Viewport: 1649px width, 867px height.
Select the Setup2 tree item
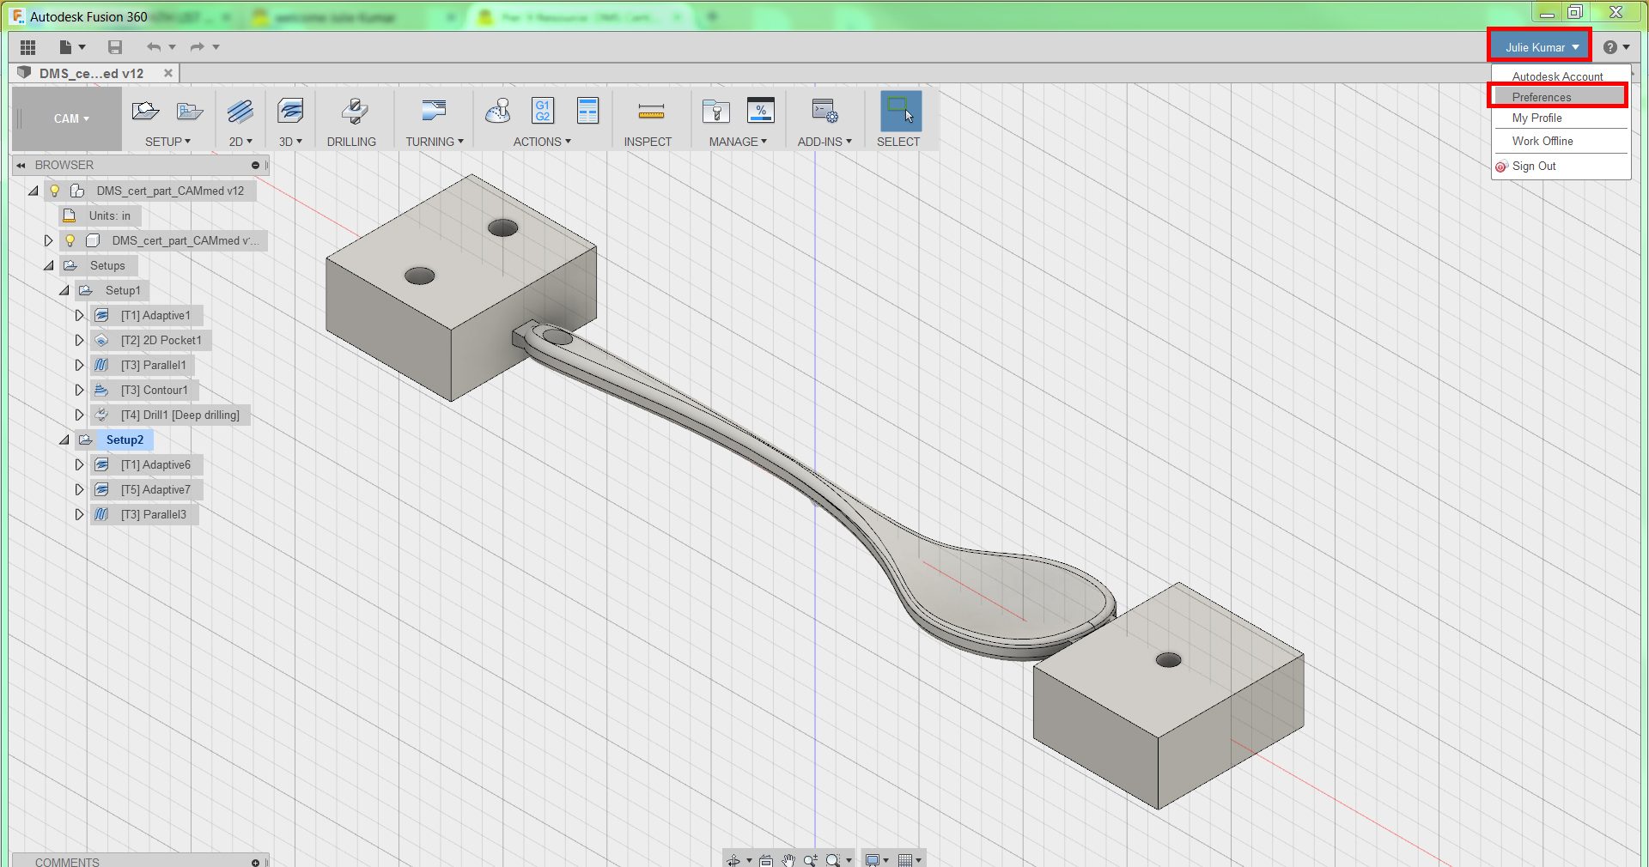coord(125,440)
